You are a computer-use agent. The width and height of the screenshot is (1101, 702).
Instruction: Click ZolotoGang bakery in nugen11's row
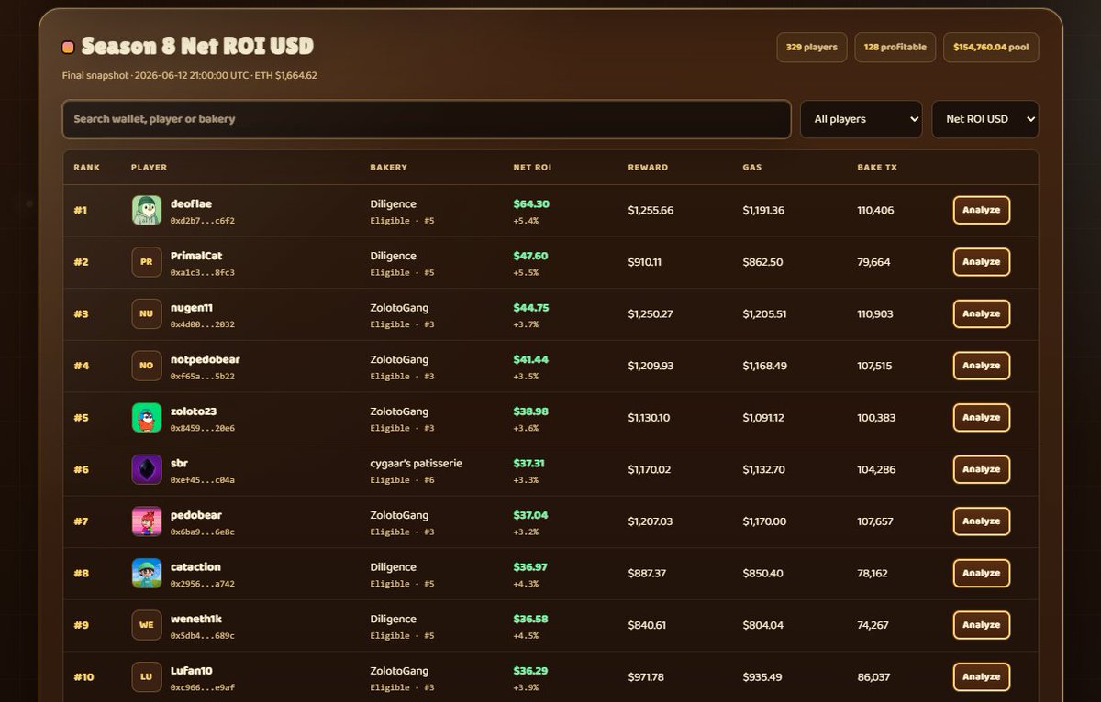[399, 308]
